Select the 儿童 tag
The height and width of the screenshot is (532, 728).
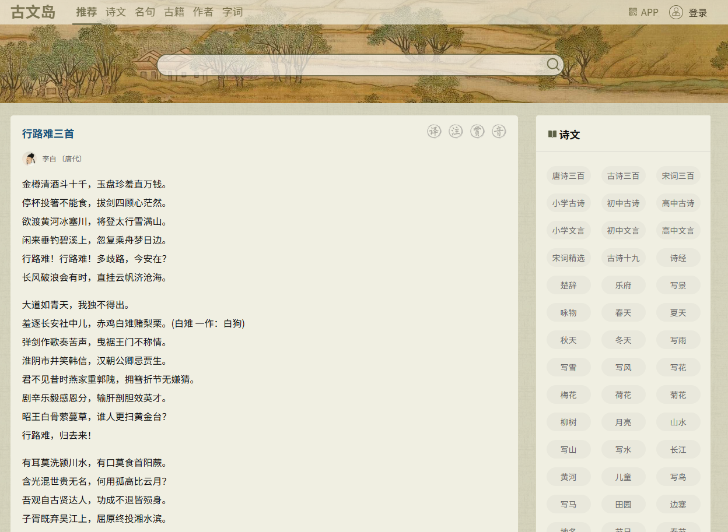click(624, 477)
